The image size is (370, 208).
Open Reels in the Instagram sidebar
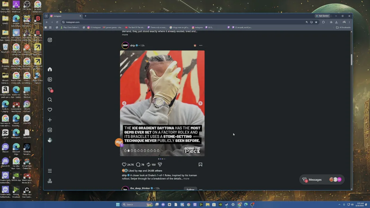pos(50,79)
